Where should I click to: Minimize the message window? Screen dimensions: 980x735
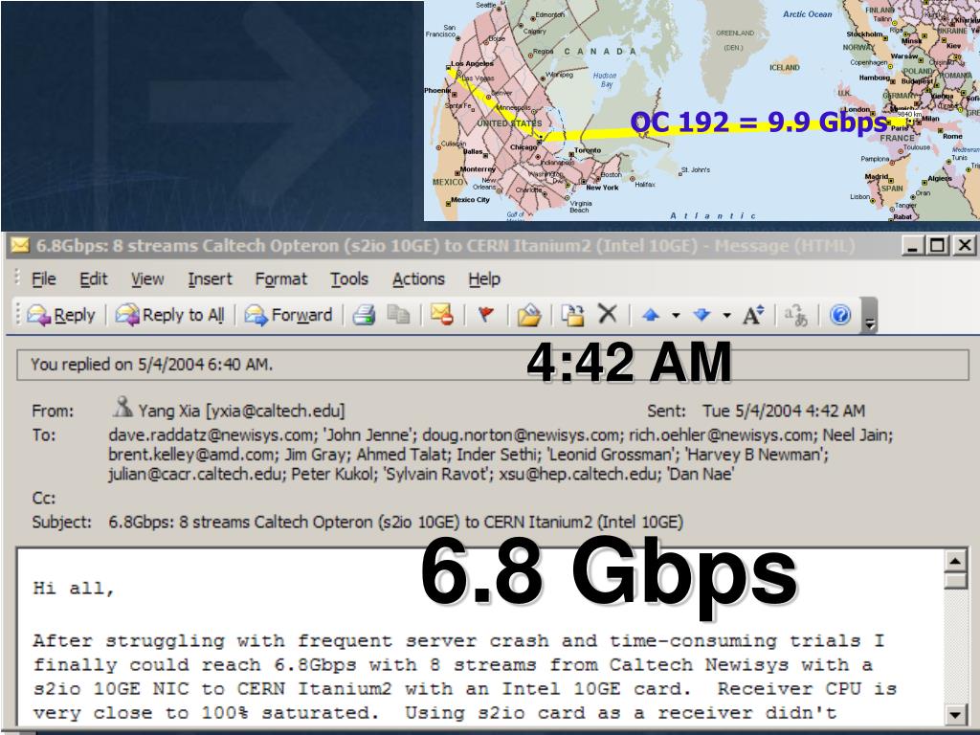click(913, 246)
